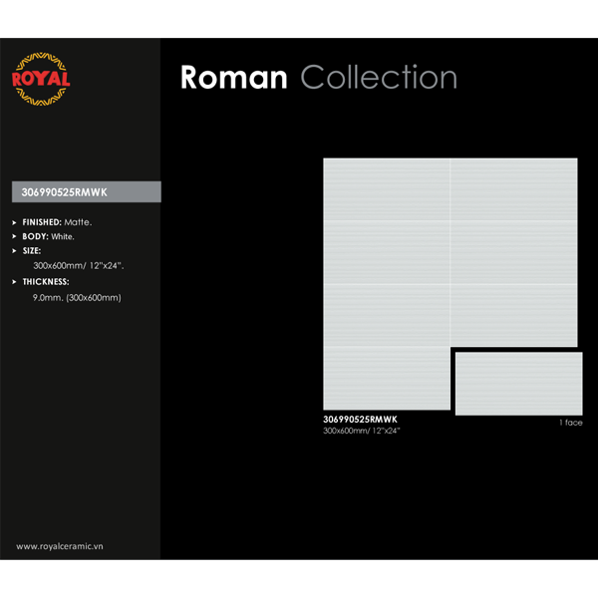Select the 306990525RMWK gray code banner

click(87, 191)
